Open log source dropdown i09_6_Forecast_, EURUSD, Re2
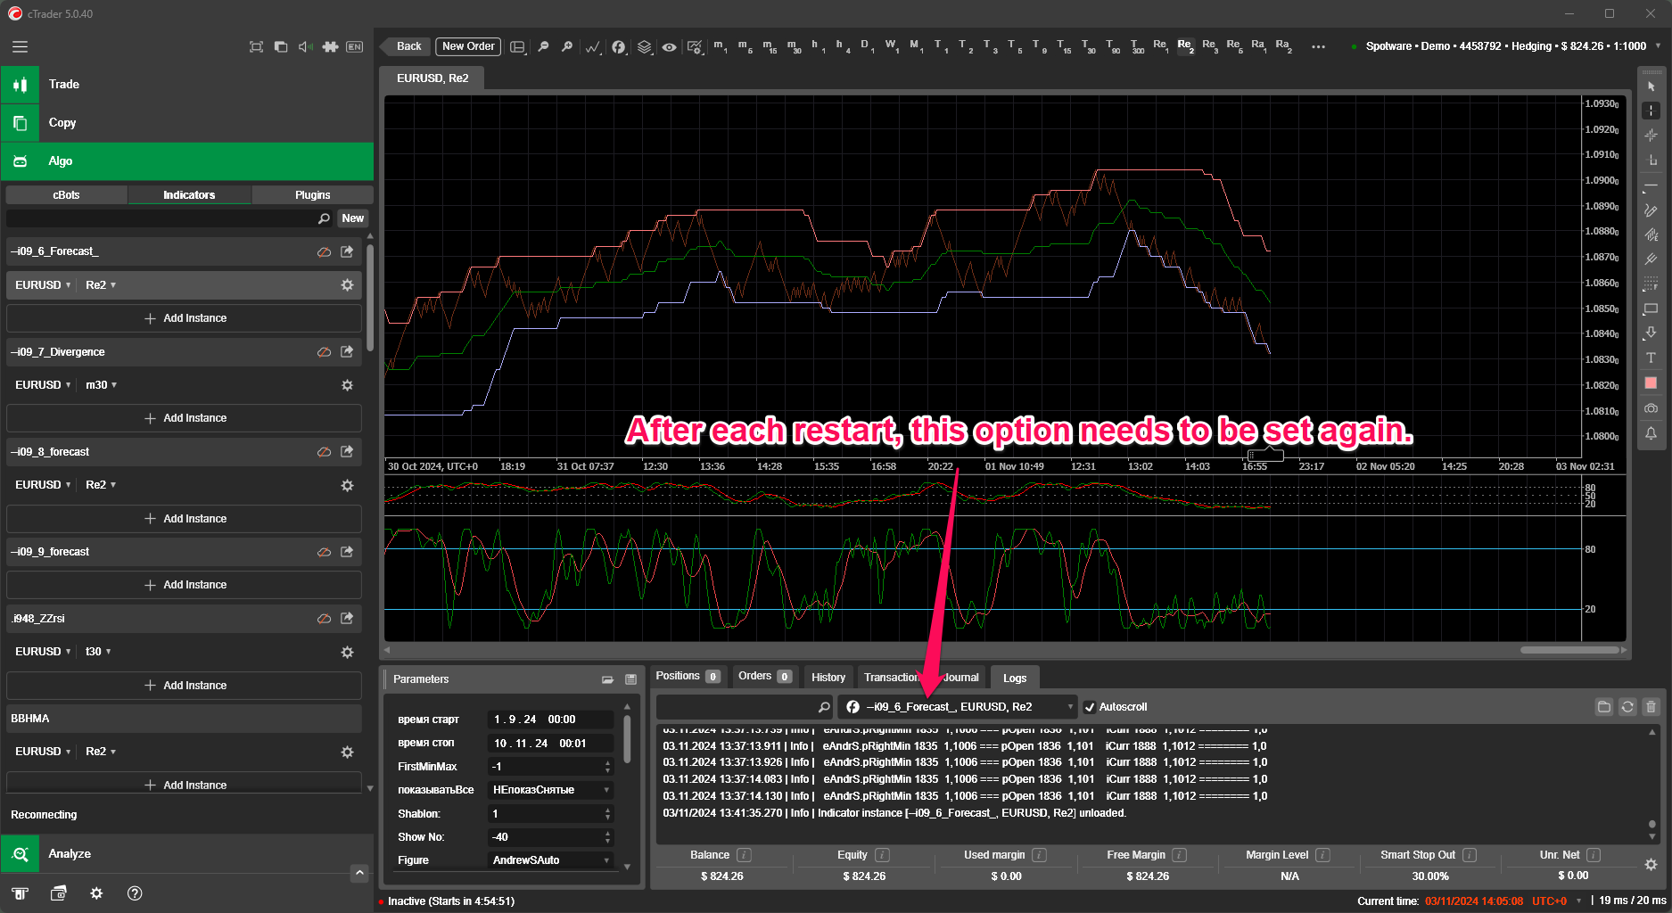 click(958, 707)
